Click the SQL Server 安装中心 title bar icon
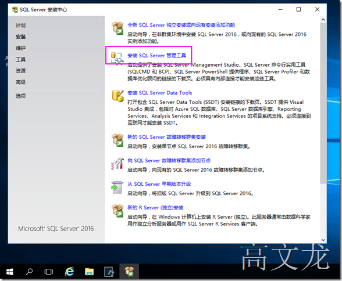This screenshot has width=342, height=281. (x=15, y=9)
